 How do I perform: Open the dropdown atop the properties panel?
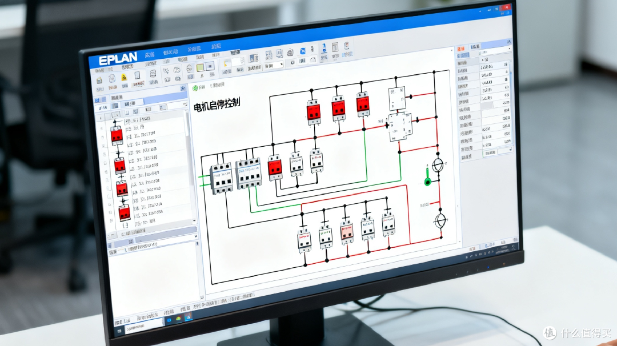(510, 49)
